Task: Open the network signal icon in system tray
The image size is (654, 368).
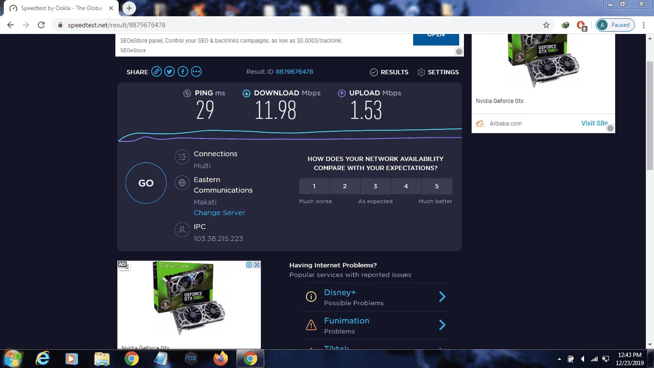Action: click(594, 358)
